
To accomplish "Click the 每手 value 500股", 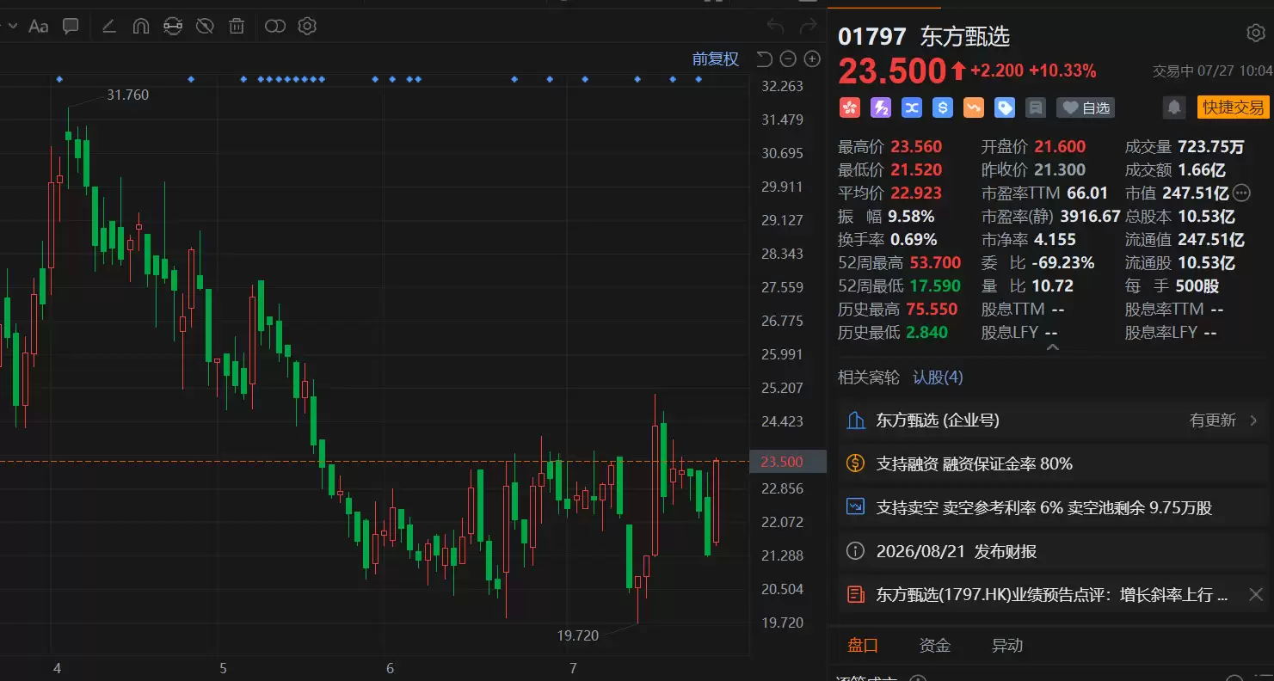I will point(1197,286).
